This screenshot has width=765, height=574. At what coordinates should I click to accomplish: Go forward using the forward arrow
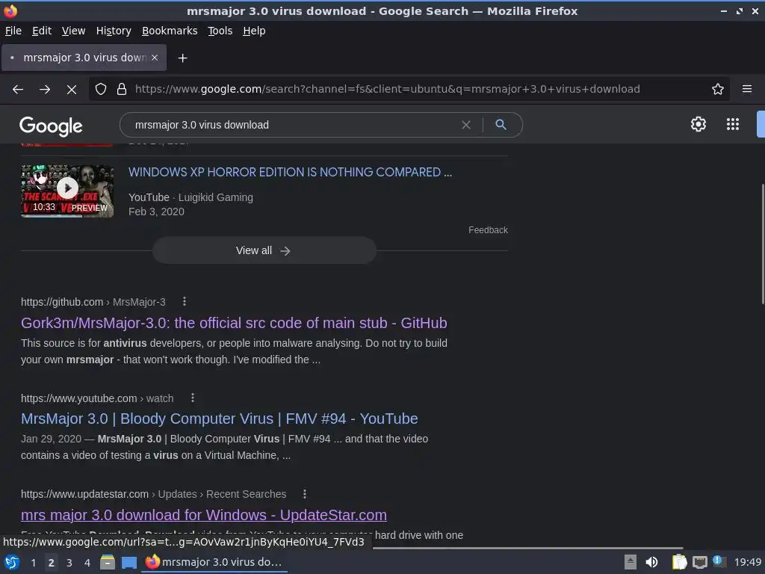tap(45, 90)
